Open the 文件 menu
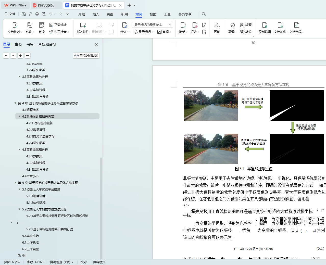 coord(10,14)
